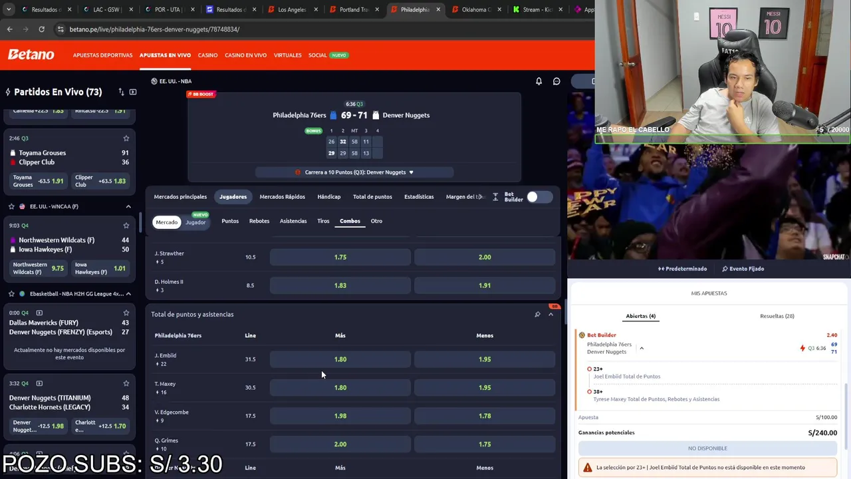Collapse Total de puntos y asistencias section
This screenshot has height=479, width=851.
click(550, 314)
